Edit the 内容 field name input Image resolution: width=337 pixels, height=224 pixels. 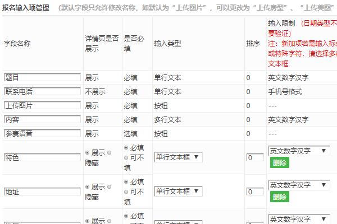pyautogui.click(x=42, y=119)
